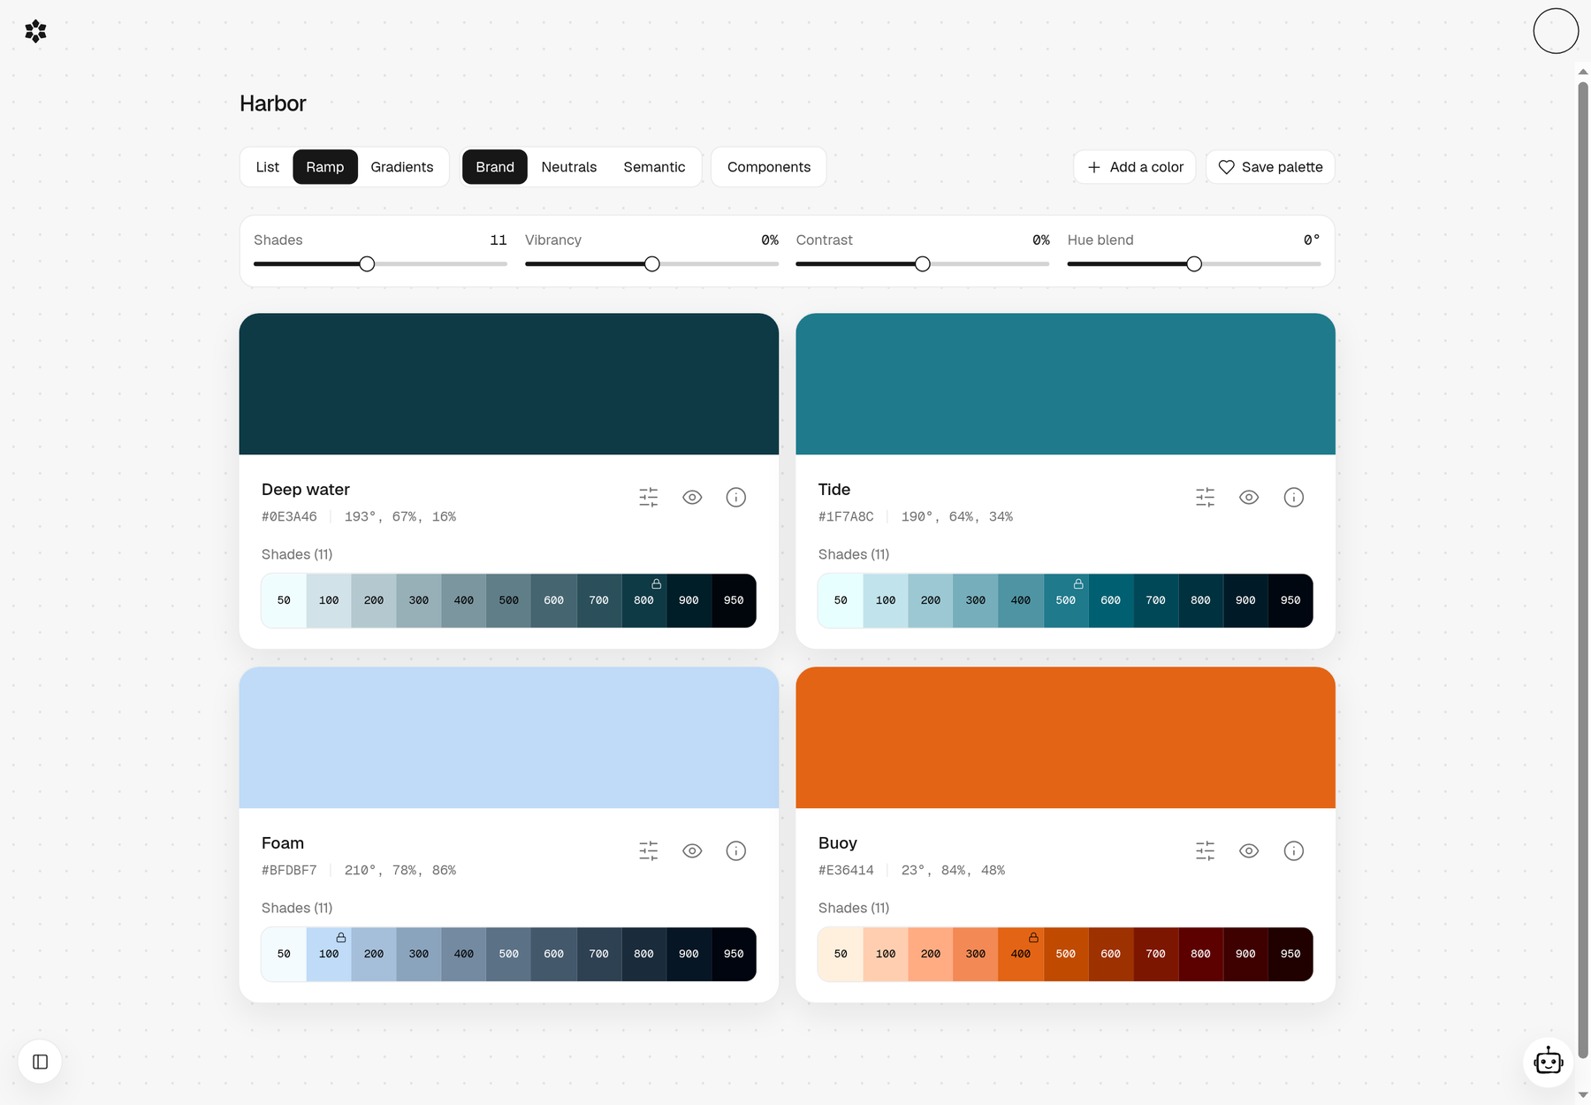Click the large Foam blue preview

[x=509, y=738]
